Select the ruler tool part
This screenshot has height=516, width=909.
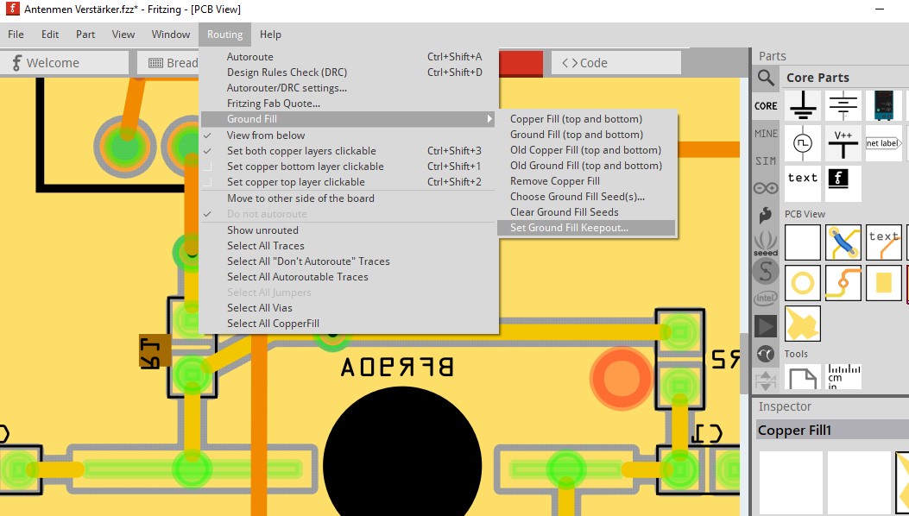pos(843,376)
